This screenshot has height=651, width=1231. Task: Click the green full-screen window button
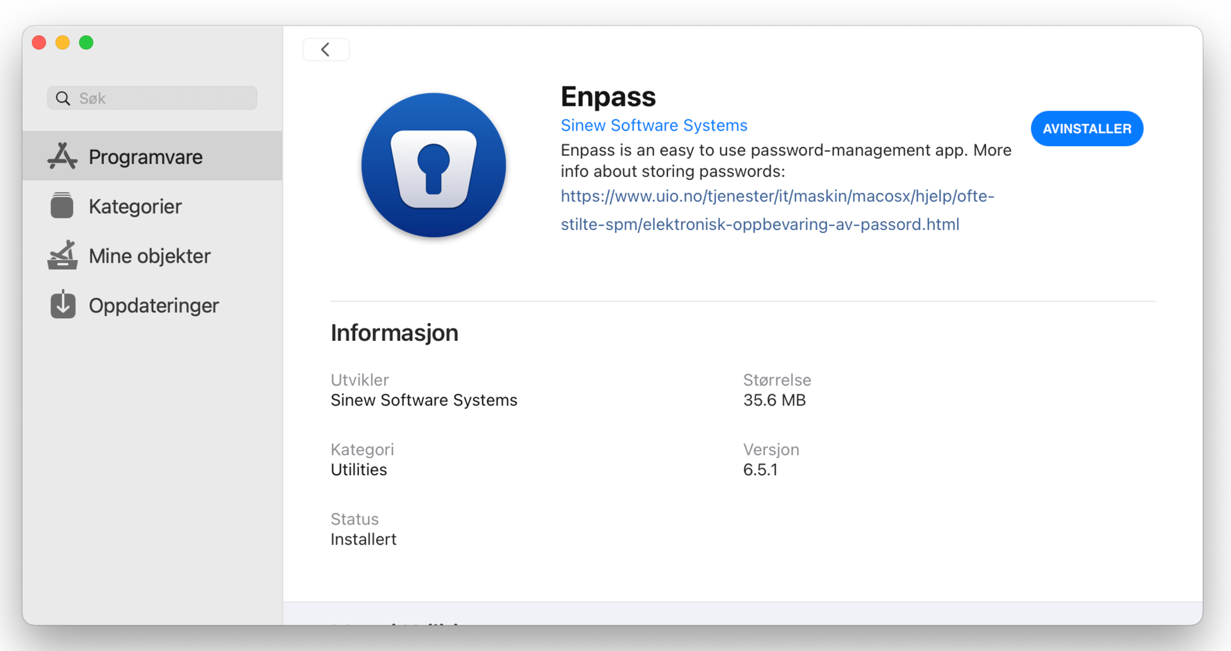coord(86,42)
